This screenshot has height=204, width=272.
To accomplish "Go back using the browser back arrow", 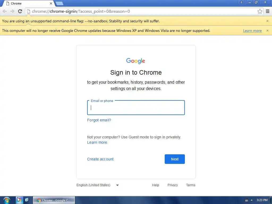I will click(5, 11).
